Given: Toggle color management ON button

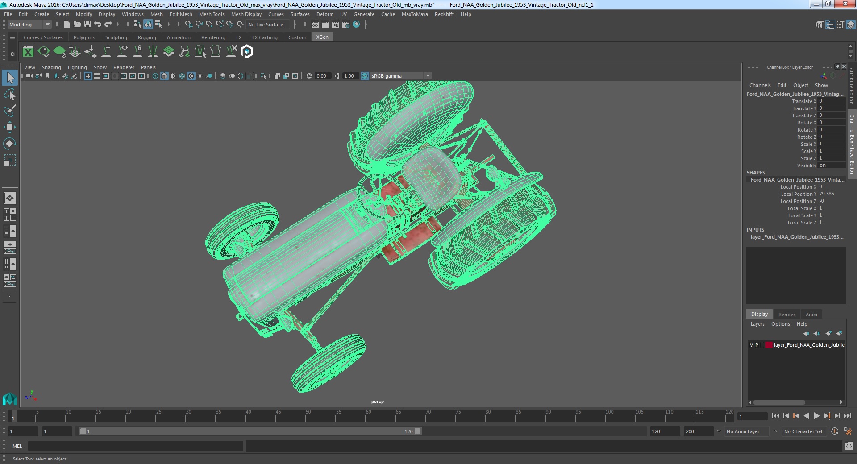Looking at the screenshot, I should click(365, 76).
